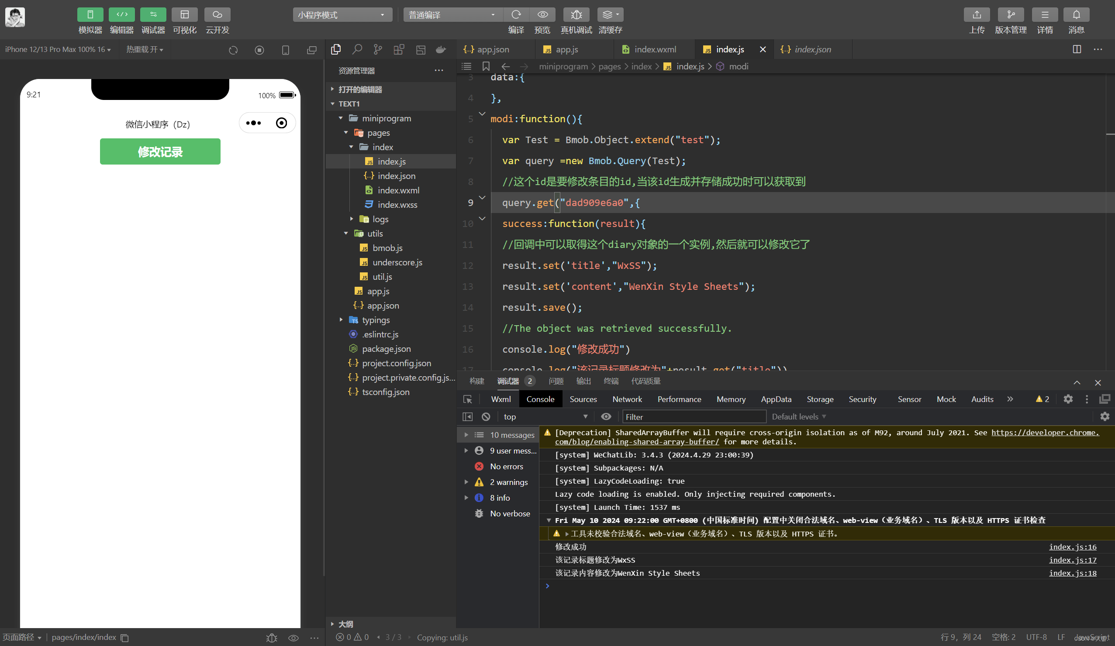Viewport: 1115px width, 646px height.
Task: Open the Network devtools tab
Action: click(x=627, y=399)
